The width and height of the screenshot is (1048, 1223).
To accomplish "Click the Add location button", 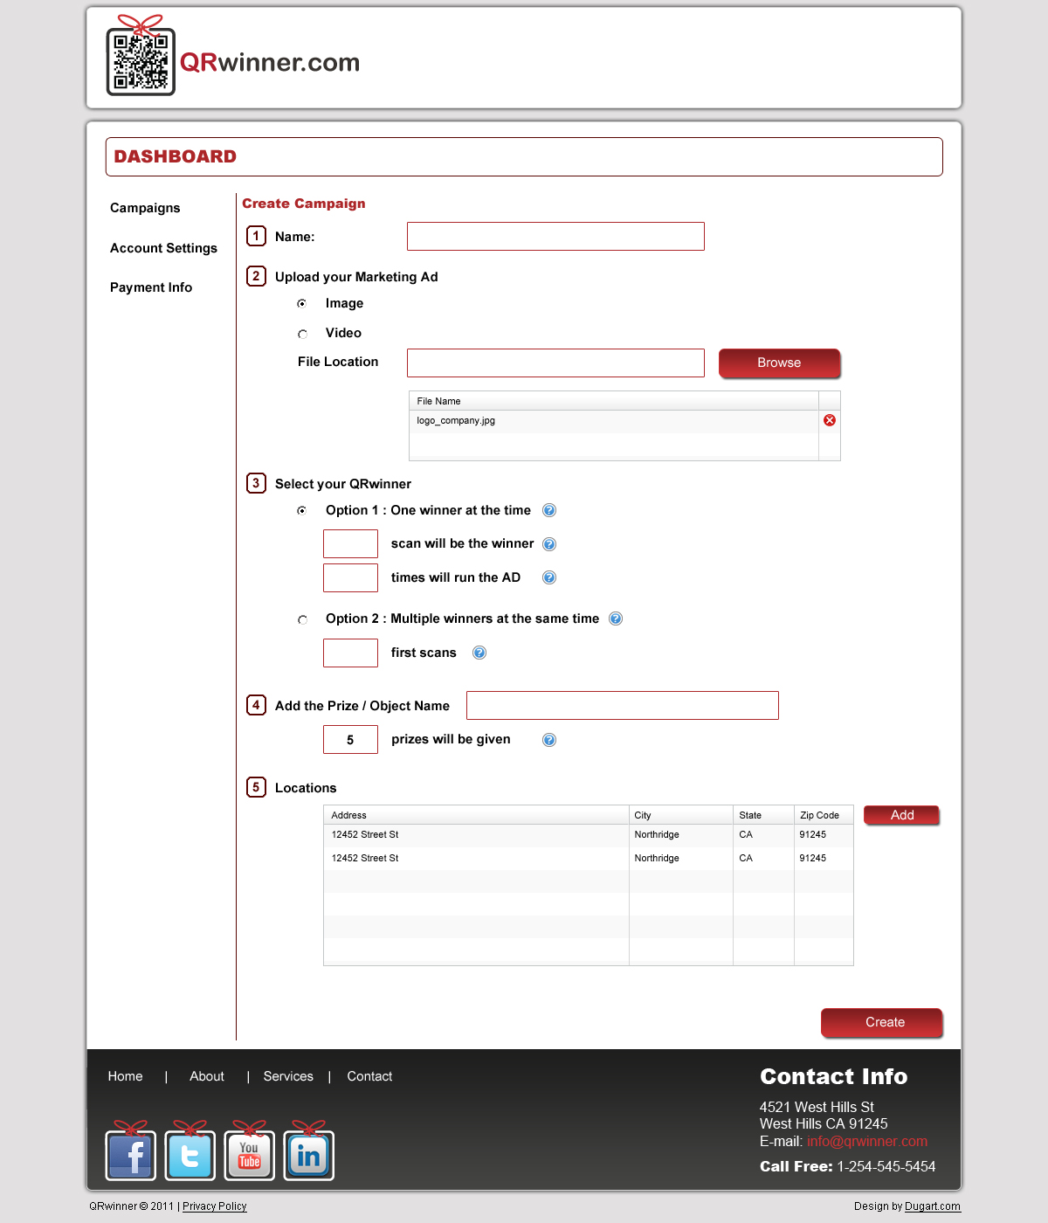I will 901,815.
